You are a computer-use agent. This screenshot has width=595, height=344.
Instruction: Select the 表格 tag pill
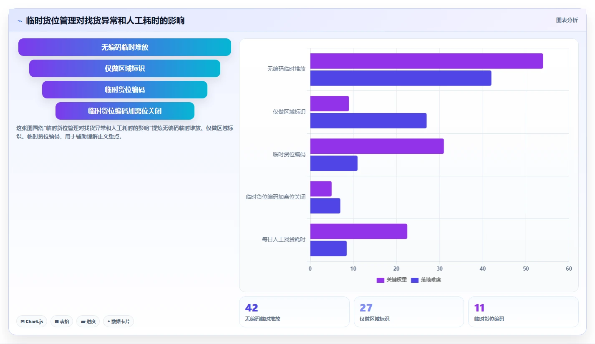pos(62,321)
